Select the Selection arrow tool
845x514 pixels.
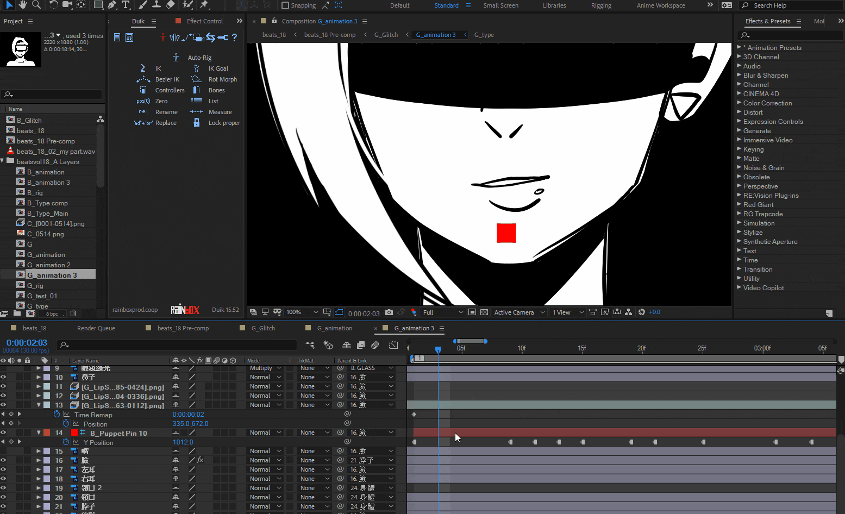(9, 5)
